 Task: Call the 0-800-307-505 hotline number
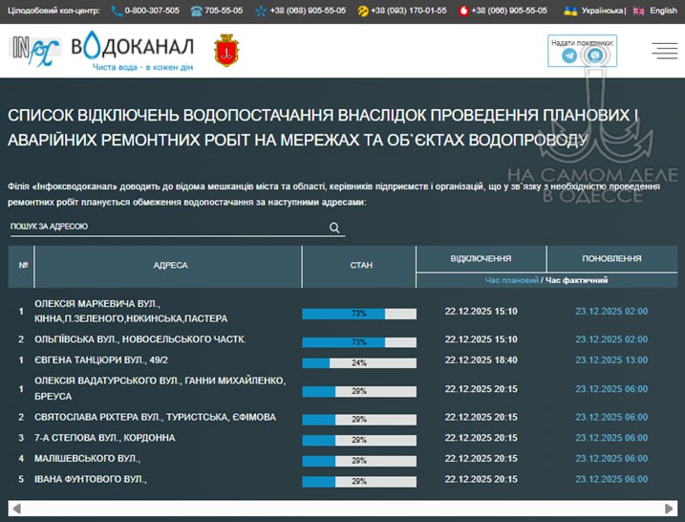[151, 11]
